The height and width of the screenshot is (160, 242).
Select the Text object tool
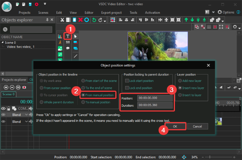(x=68, y=36)
